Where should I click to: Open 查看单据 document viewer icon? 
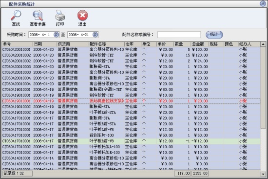(x=38, y=16)
